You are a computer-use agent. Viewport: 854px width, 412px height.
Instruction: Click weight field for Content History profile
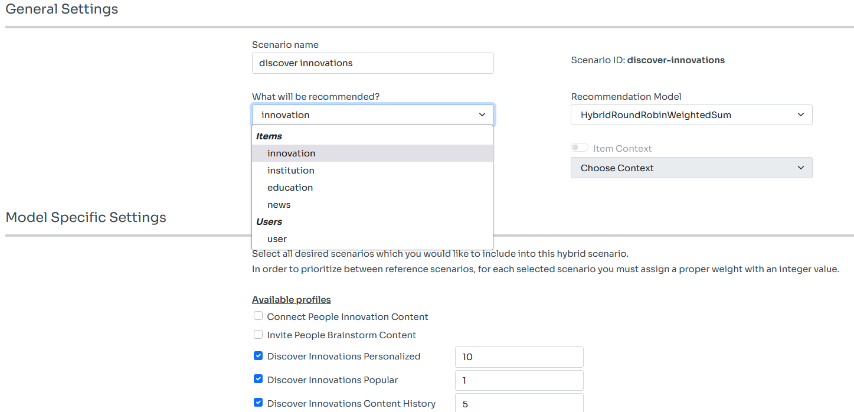pyautogui.click(x=519, y=403)
